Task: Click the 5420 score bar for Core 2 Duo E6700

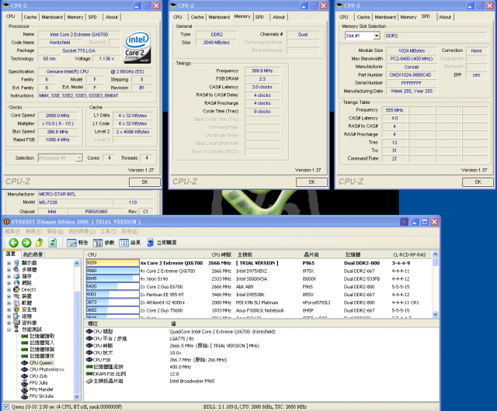Action: (113, 287)
